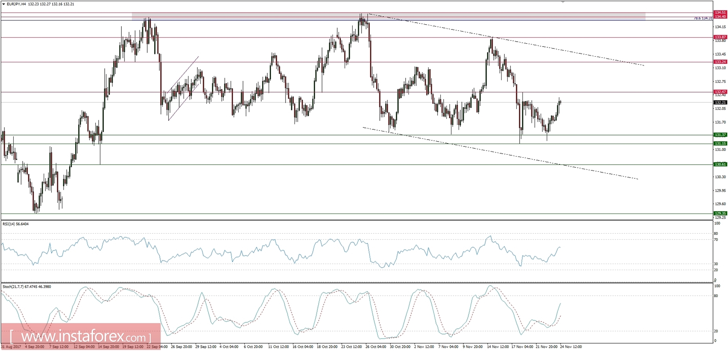
Task: Click the 134.15 price scale value
Action: point(720,27)
